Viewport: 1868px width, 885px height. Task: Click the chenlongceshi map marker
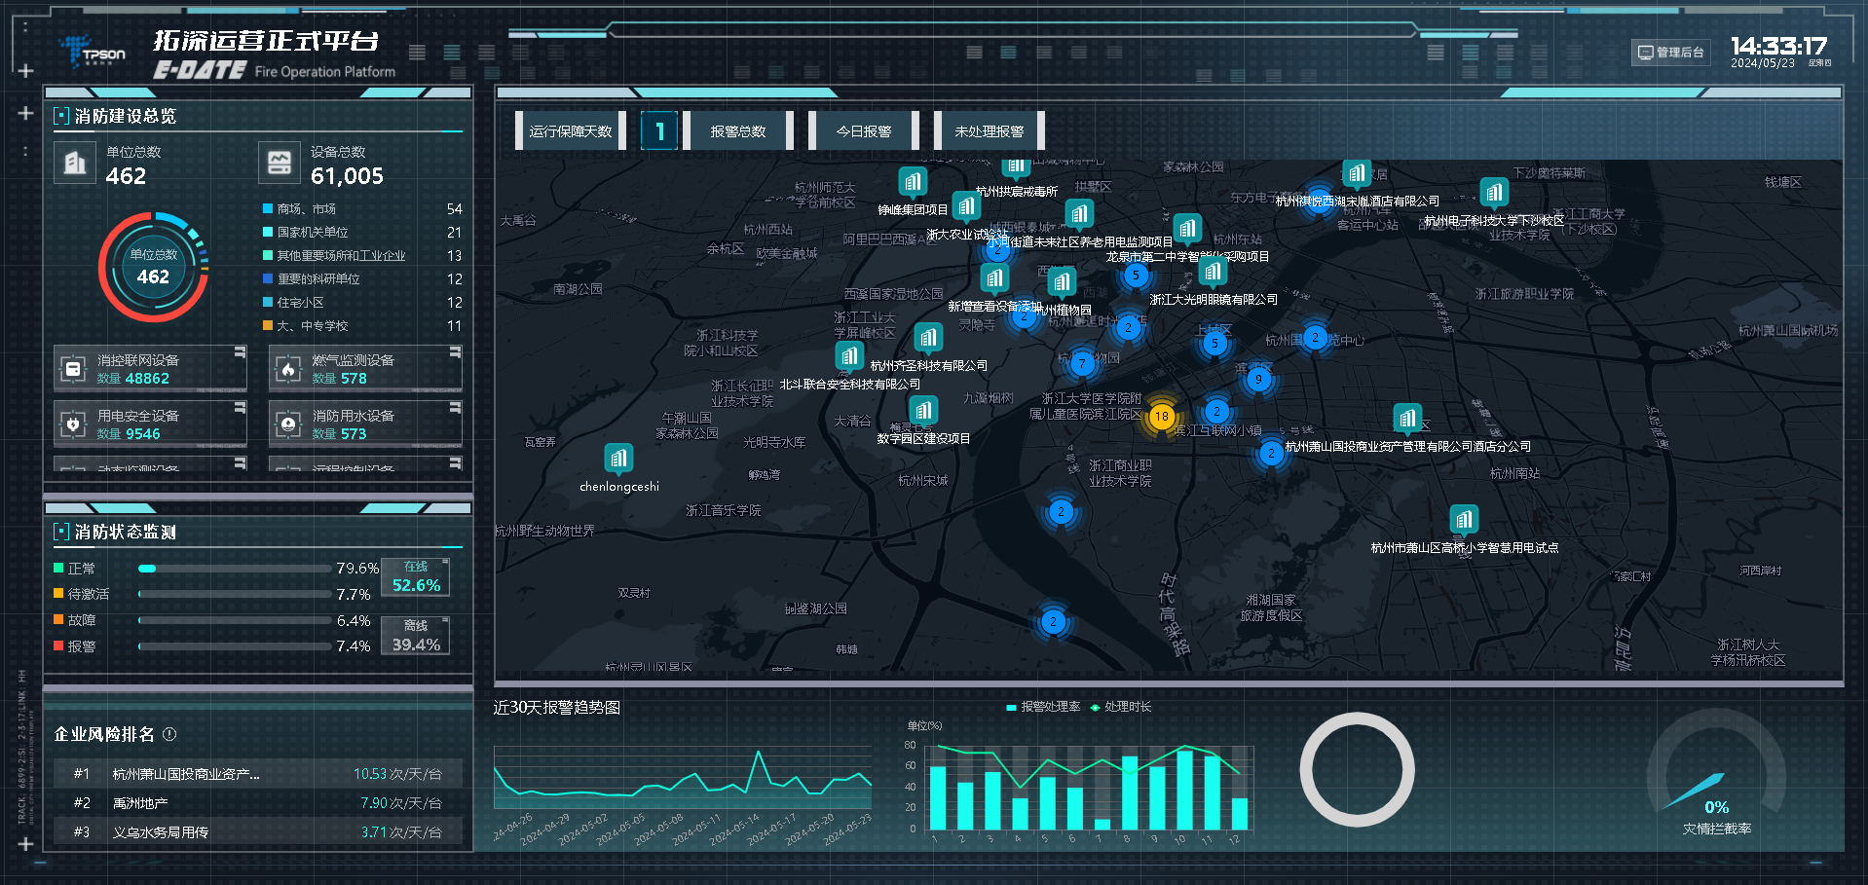[618, 459]
